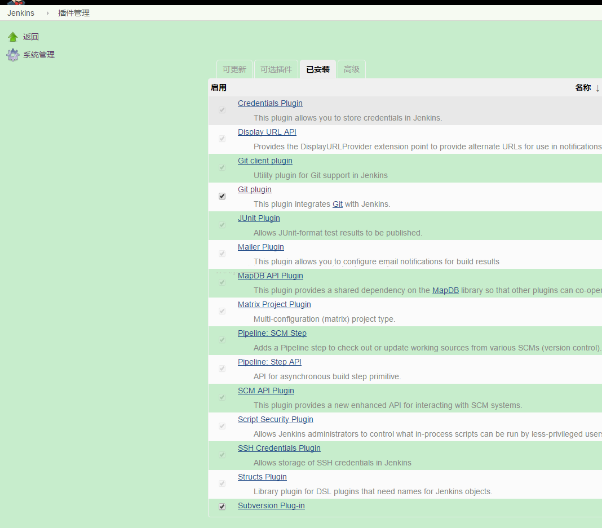Image resolution: width=602 pixels, height=528 pixels.
Task: Open the Script Security Plugin link
Action: pos(275,419)
